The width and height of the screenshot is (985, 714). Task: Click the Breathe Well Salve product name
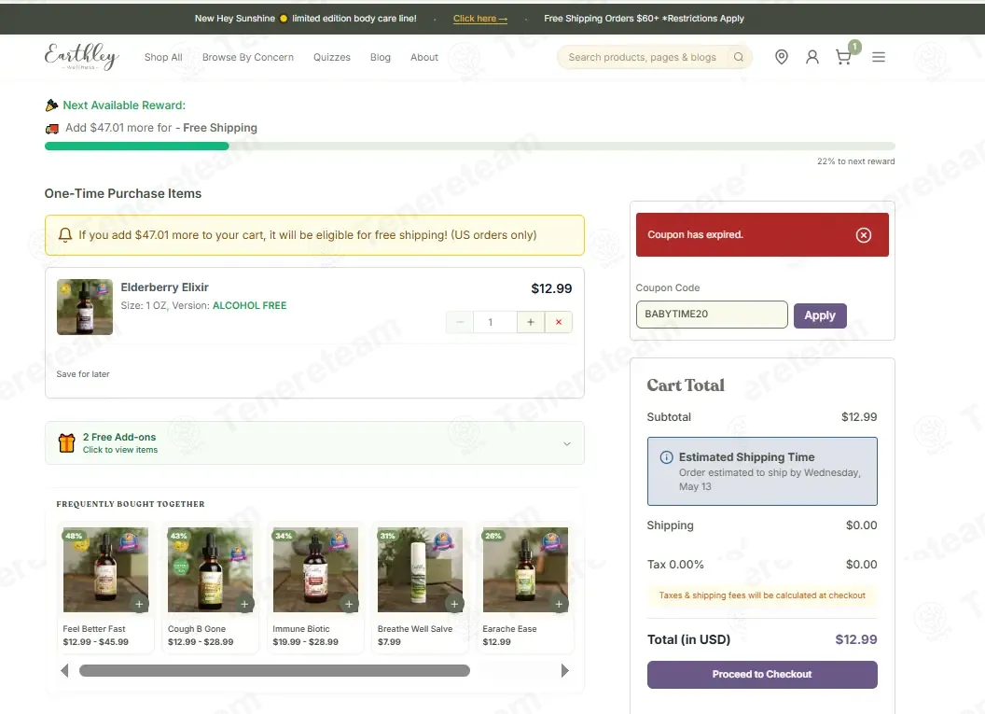click(414, 628)
